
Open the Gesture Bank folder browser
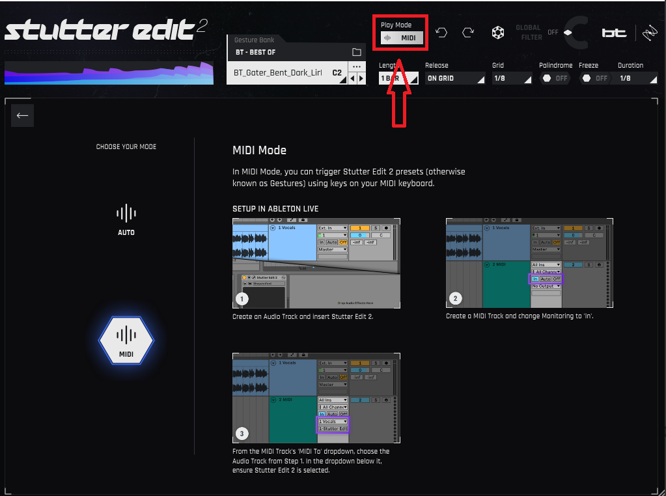pyautogui.click(x=356, y=52)
